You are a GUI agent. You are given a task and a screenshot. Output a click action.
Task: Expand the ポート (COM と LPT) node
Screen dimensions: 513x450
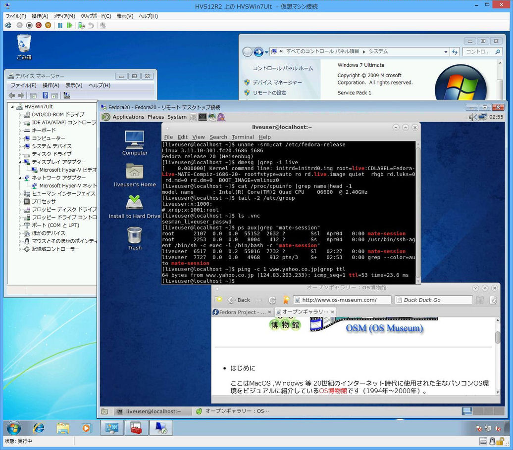click(20, 225)
